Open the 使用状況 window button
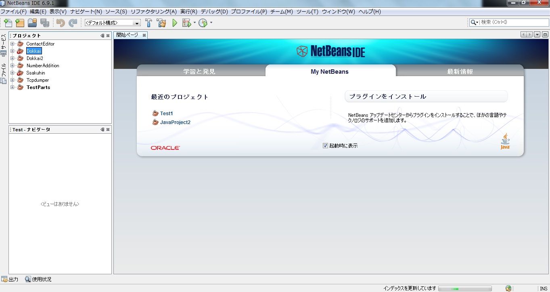This screenshot has width=550, height=292. pyautogui.click(x=38, y=279)
